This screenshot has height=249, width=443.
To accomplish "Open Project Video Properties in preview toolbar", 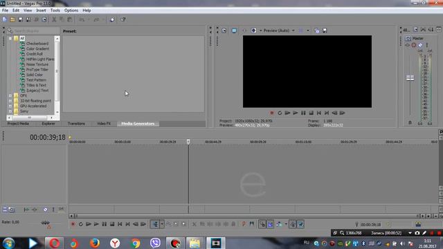I will tap(224, 30).
